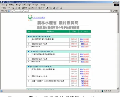Click the scrollbar down arrow
This screenshot has height=97, width=120.
point(118,88)
